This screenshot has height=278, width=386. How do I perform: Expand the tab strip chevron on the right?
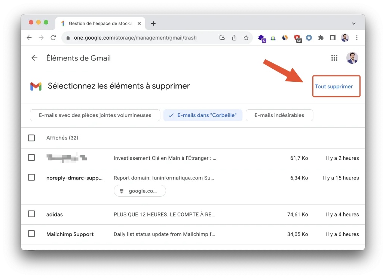coord(354,23)
